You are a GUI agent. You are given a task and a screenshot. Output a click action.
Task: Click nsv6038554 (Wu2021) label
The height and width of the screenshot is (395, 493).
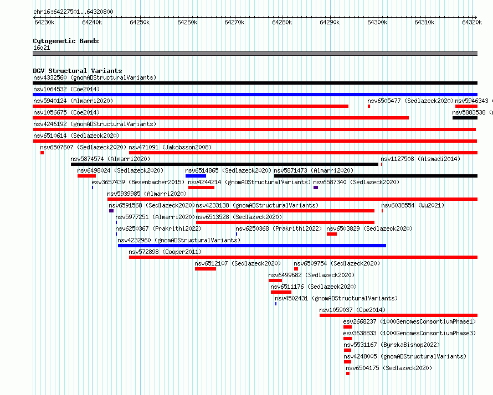pos(413,205)
